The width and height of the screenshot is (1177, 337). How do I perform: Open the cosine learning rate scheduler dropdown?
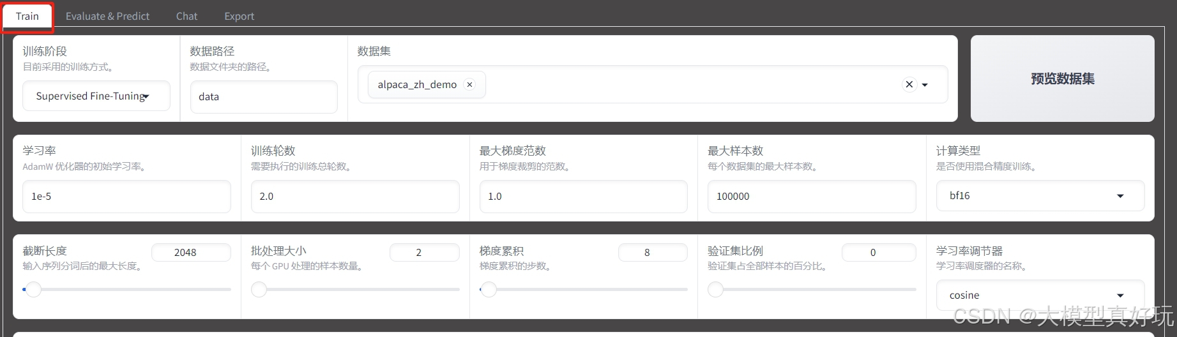click(x=1040, y=296)
